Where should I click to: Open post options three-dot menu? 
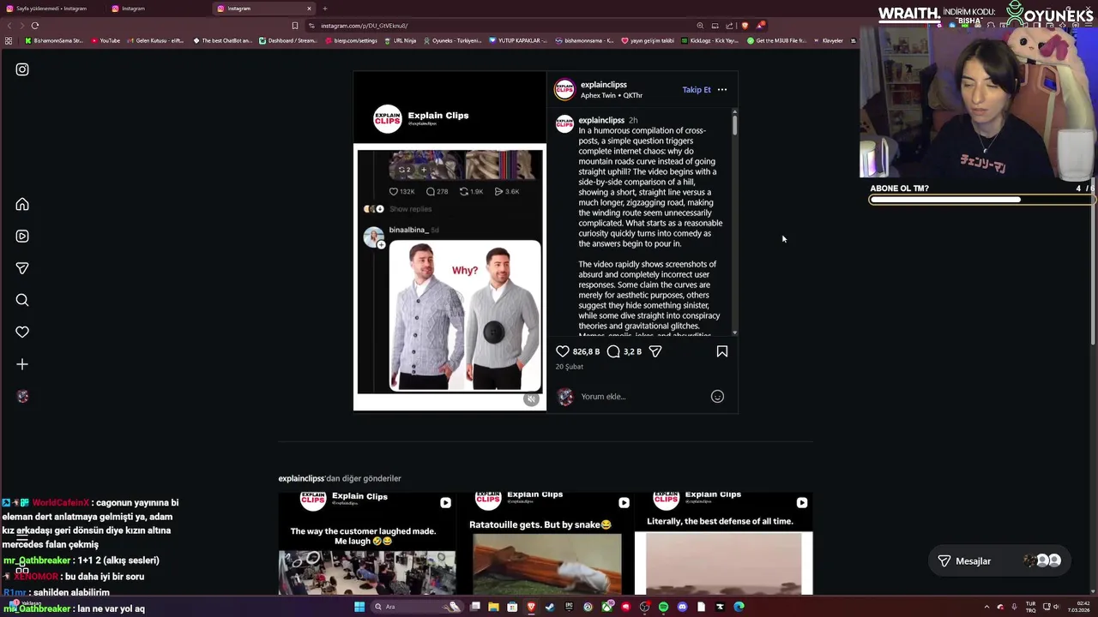(x=722, y=89)
